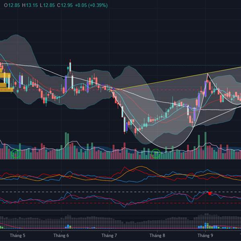Viewport: 241px width, 241px height.
Task: Click the 'Tháng 5' time axis label
Action: pyautogui.click(x=18, y=235)
